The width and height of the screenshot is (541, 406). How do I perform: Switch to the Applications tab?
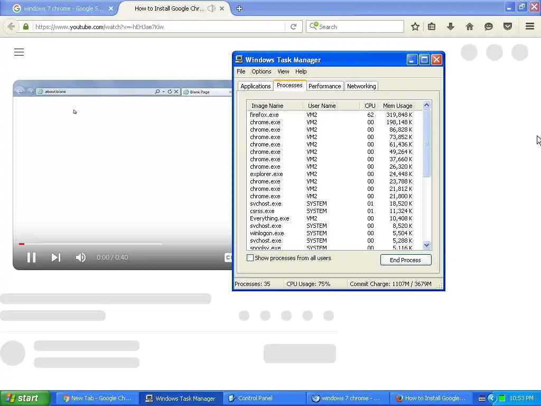pyautogui.click(x=255, y=86)
